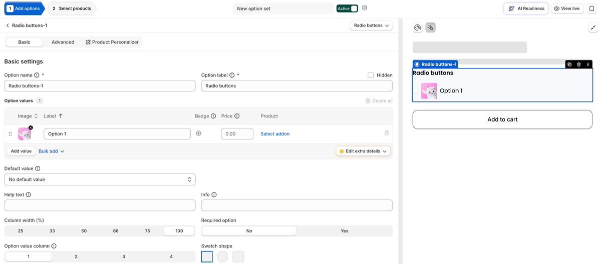Sort values by Label column arrow
Viewport: 601px width, 264px height.
(x=61, y=116)
